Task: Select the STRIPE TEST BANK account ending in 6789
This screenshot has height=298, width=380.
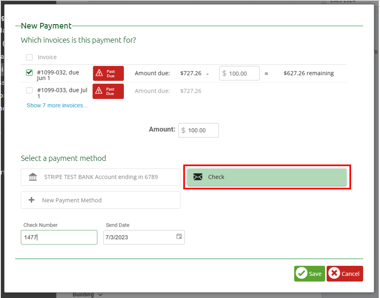Action: 100,177
